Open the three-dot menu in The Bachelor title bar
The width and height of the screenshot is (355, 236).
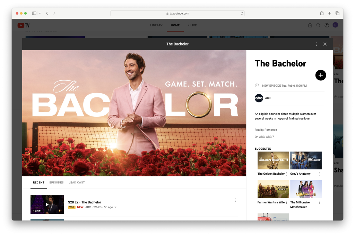pos(316,44)
